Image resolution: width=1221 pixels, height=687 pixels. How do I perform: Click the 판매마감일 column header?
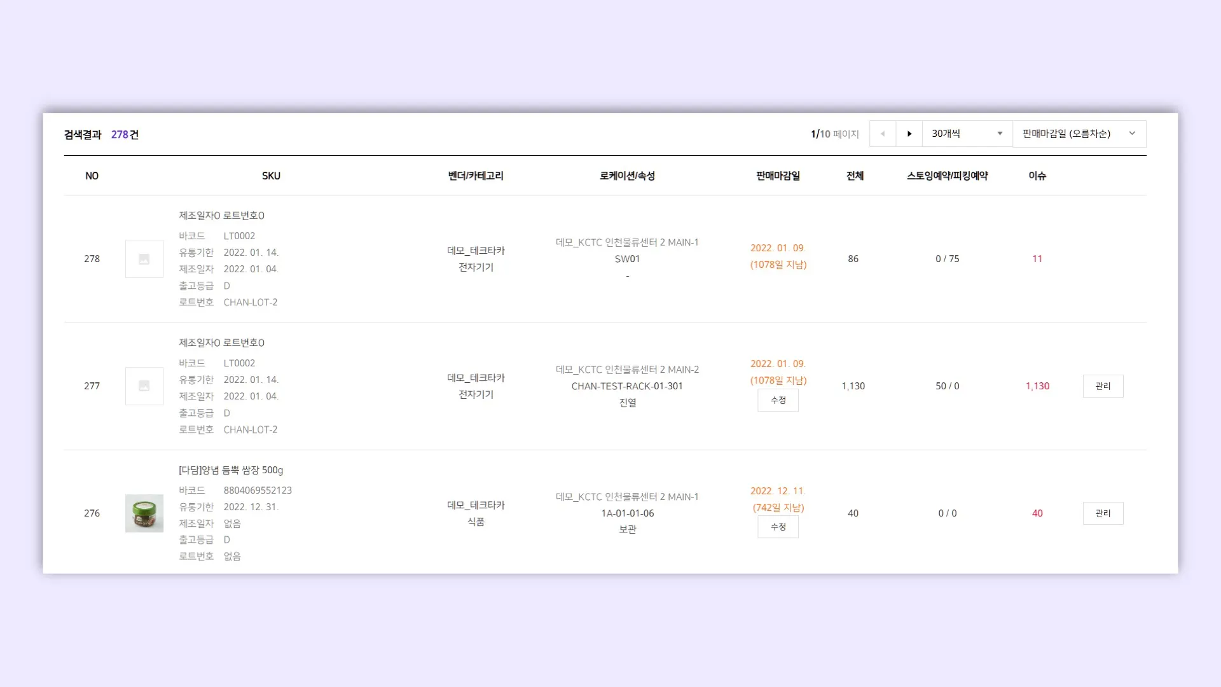point(778,176)
